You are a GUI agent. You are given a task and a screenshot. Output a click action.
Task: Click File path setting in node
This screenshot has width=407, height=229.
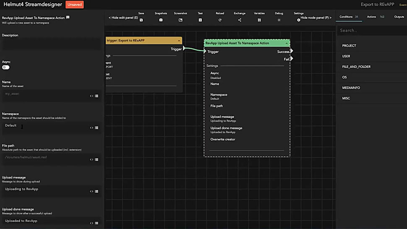tap(217, 106)
